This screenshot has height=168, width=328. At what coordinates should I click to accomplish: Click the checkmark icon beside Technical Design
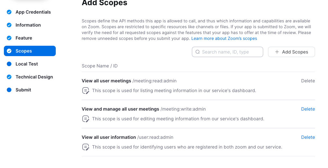point(9,77)
